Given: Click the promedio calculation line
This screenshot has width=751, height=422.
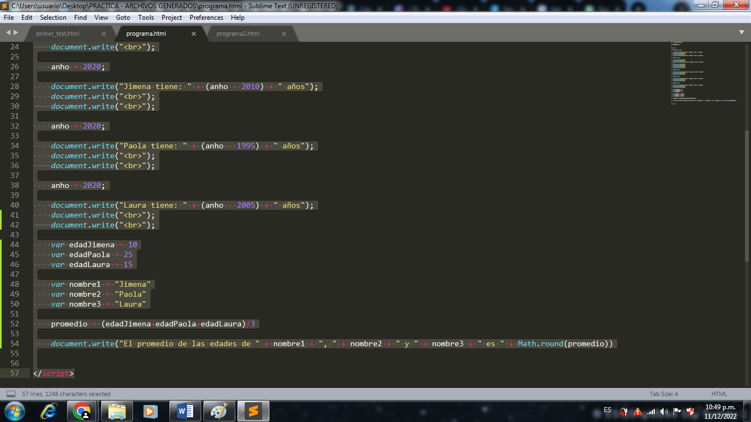Looking at the screenshot, I should point(153,324).
